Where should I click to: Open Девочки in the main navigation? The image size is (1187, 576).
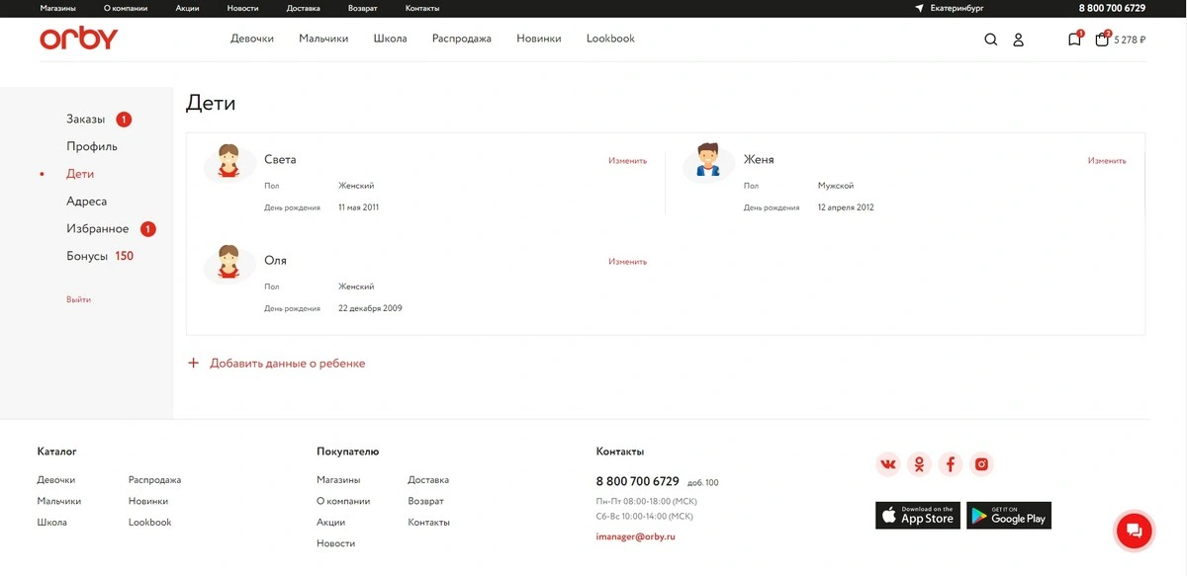252,39
